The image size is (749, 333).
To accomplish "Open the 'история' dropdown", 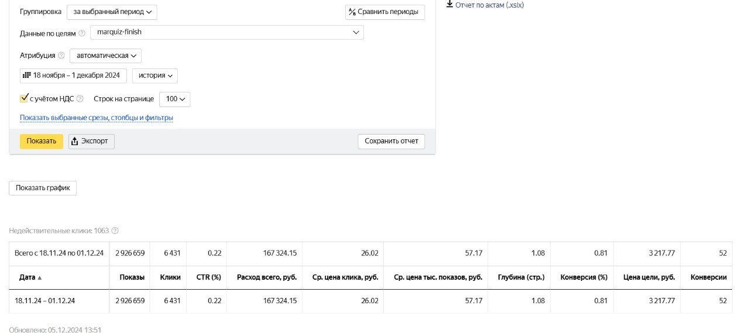I will [x=155, y=75].
